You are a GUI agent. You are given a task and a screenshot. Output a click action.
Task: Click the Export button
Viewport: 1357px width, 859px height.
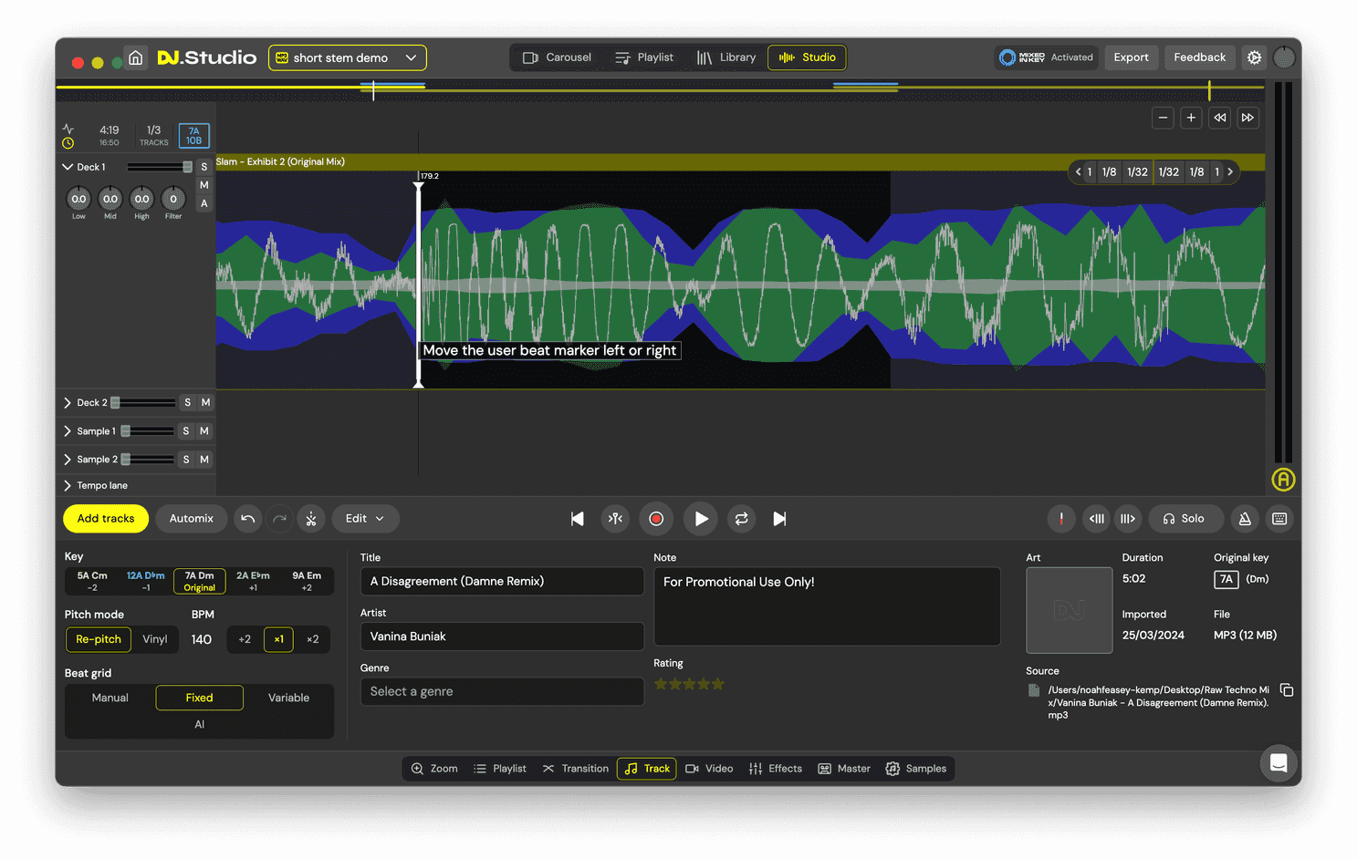pyautogui.click(x=1131, y=57)
